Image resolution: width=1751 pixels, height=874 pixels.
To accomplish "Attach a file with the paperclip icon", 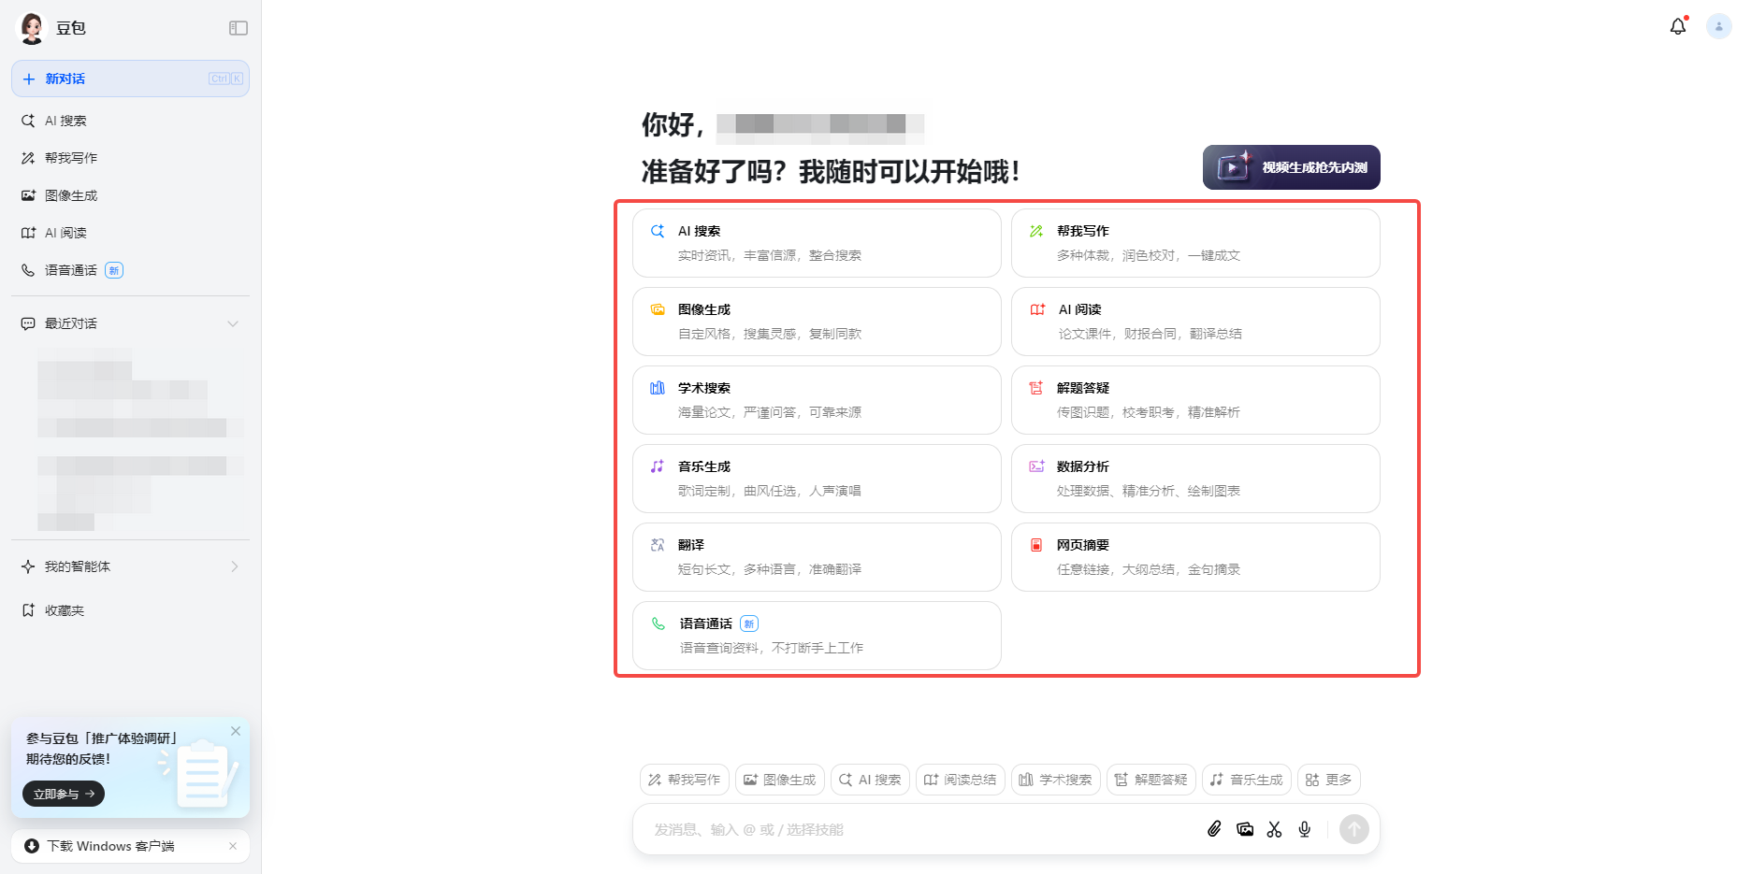I will pos(1214,829).
